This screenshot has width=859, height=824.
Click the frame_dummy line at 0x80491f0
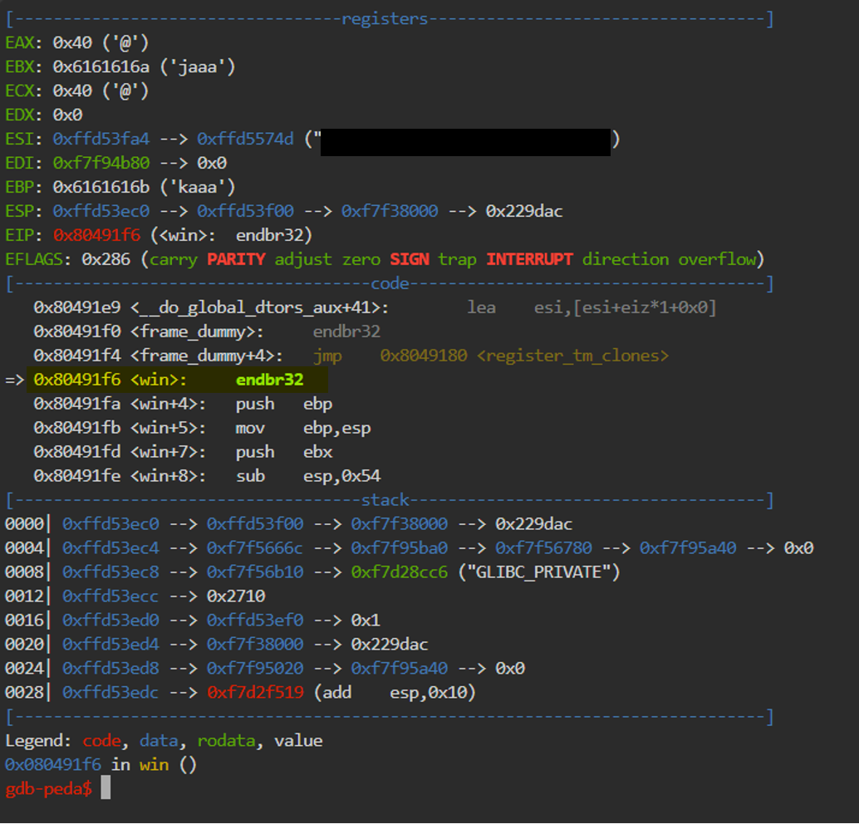coord(207,332)
